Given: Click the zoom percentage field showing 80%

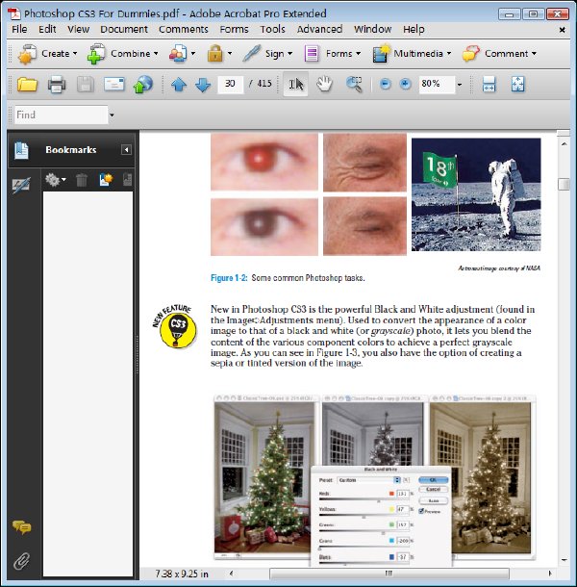Looking at the screenshot, I should [x=437, y=84].
